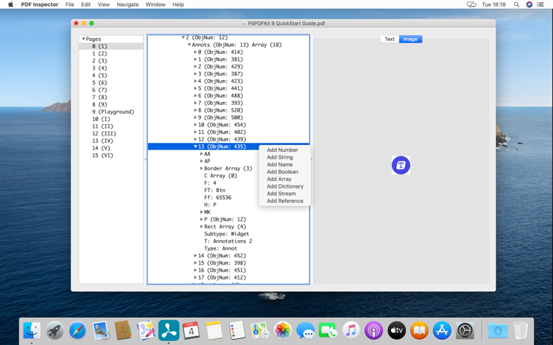This screenshot has width=553, height=345.
Task: Select page 0 (1) in Pages list
Action: pos(111,46)
